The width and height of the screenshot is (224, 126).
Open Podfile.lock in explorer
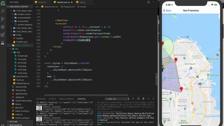22,42
